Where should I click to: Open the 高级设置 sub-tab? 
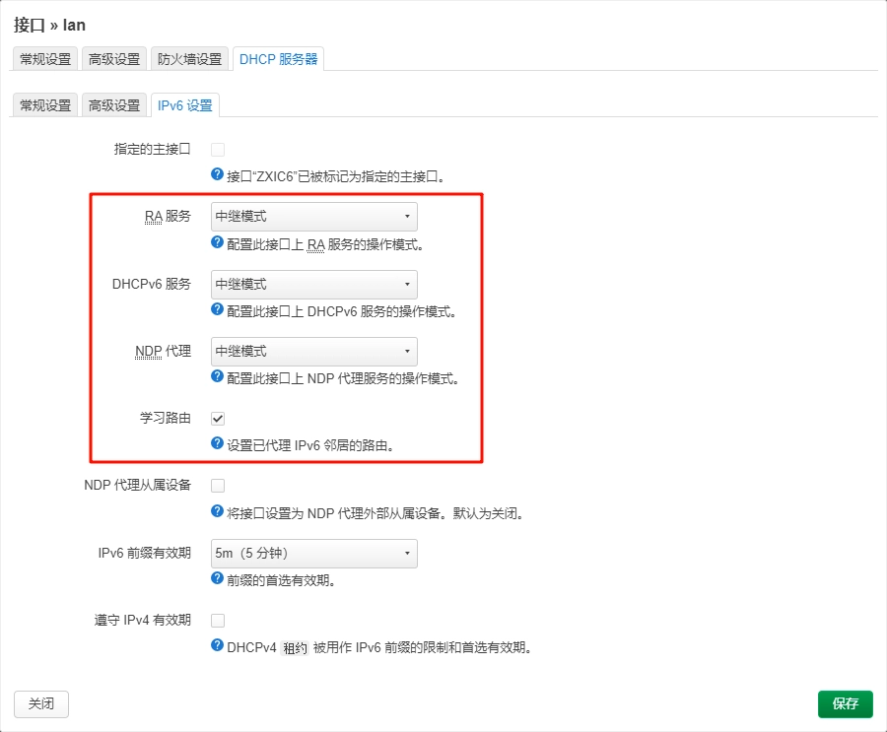[114, 105]
